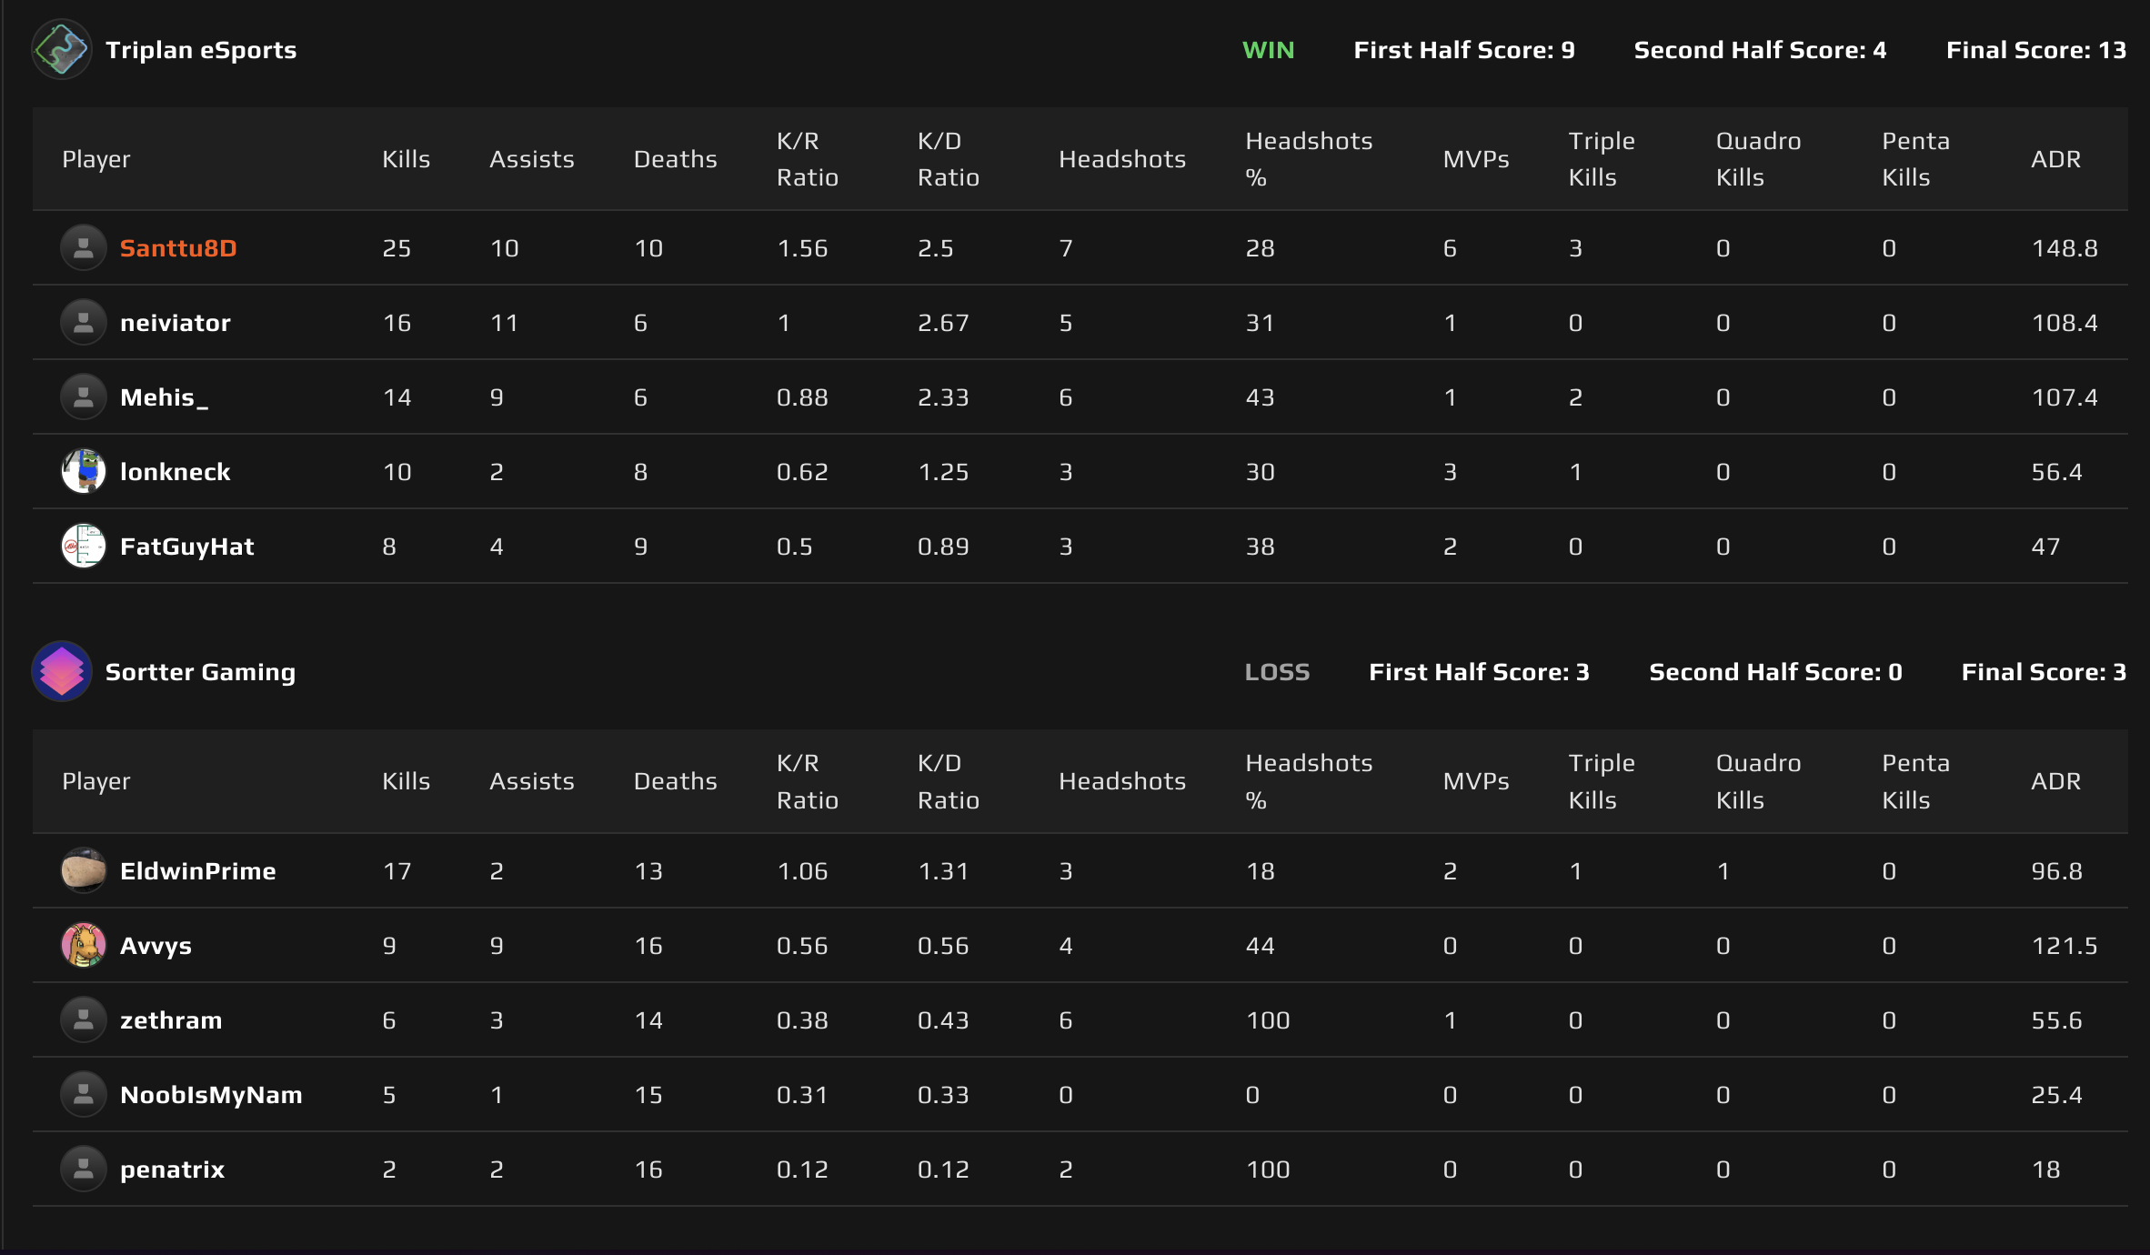Image resolution: width=2150 pixels, height=1255 pixels.
Task: Open Santtu8D's player profile
Action: [x=178, y=247]
